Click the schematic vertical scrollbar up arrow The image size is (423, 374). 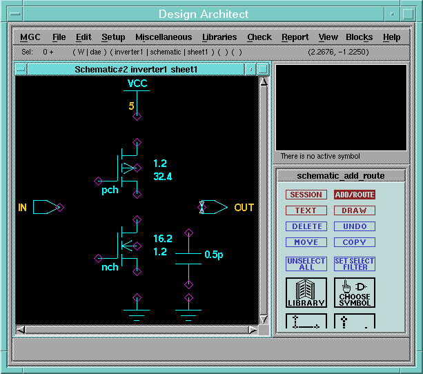coord(263,82)
